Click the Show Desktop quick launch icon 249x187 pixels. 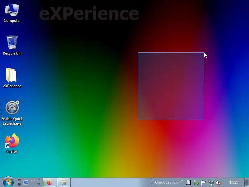26,182
